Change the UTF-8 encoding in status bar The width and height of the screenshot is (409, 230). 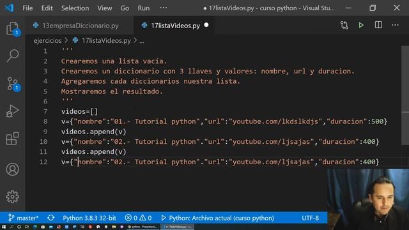[310, 218]
